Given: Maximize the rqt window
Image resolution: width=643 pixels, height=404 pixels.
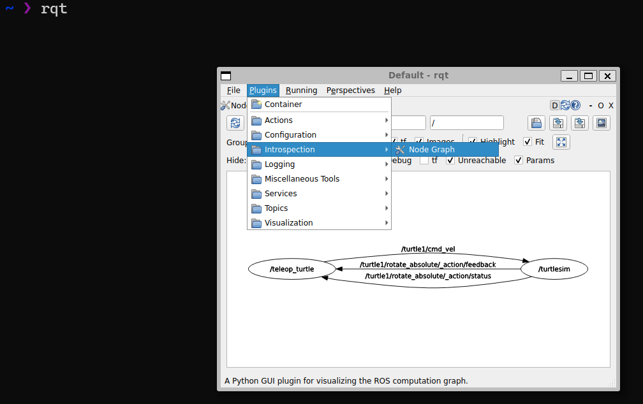Looking at the screenshot, I should pos(588,76).
